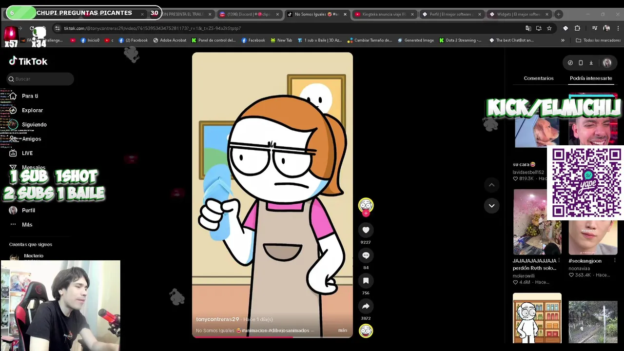Seek on the video progress bar
Screen dimensions: 624x351
coord(272,337)
